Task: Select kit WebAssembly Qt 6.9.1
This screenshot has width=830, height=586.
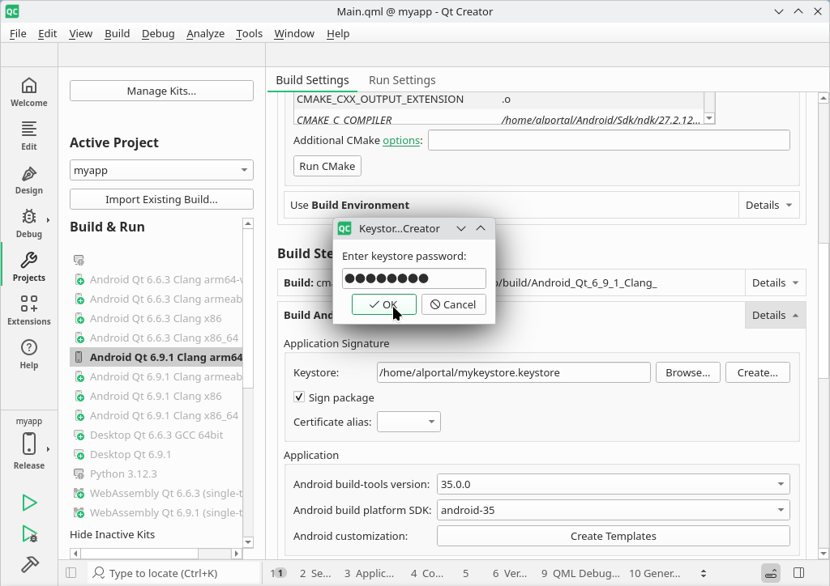Action: [166, 513]
